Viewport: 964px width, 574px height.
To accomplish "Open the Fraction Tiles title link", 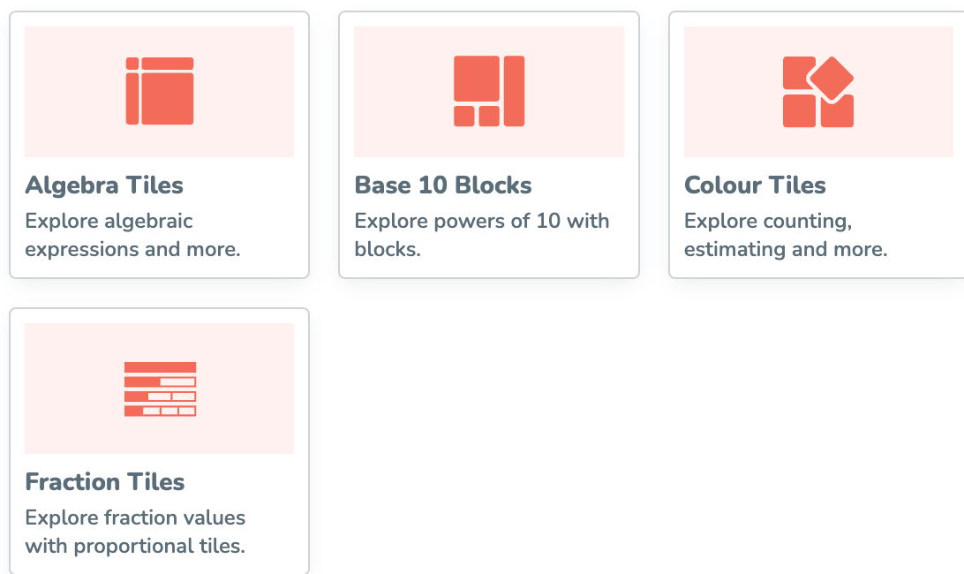I will (x=105, y=482).
